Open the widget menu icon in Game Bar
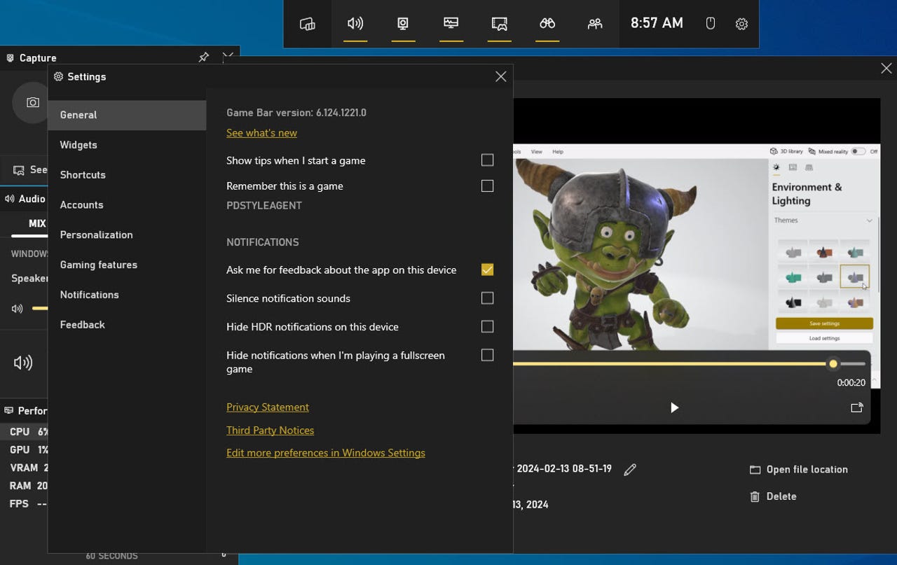Image resolution: width=897 pixels, height=565 pixels. 307,24
